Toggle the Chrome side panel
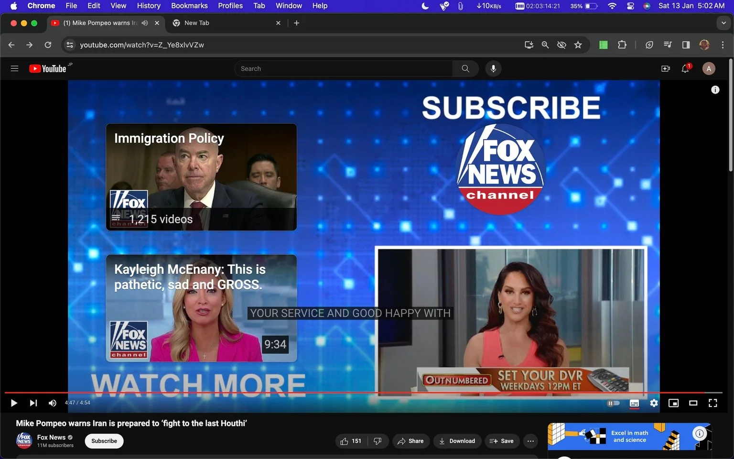 click(x=686, y=45)
